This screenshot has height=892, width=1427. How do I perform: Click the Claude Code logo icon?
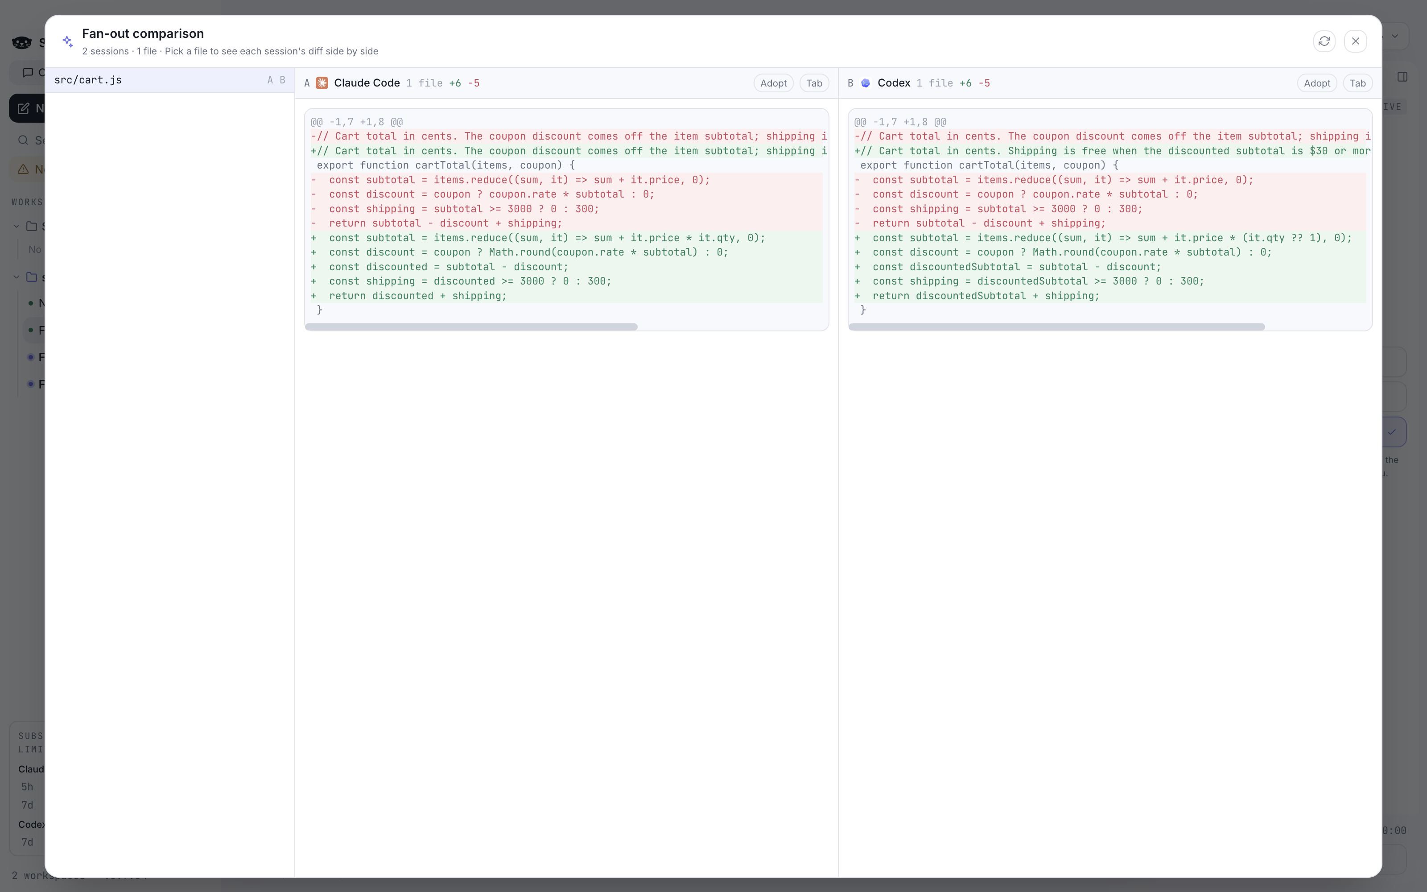pyautogui.click(x=322, y=83)
